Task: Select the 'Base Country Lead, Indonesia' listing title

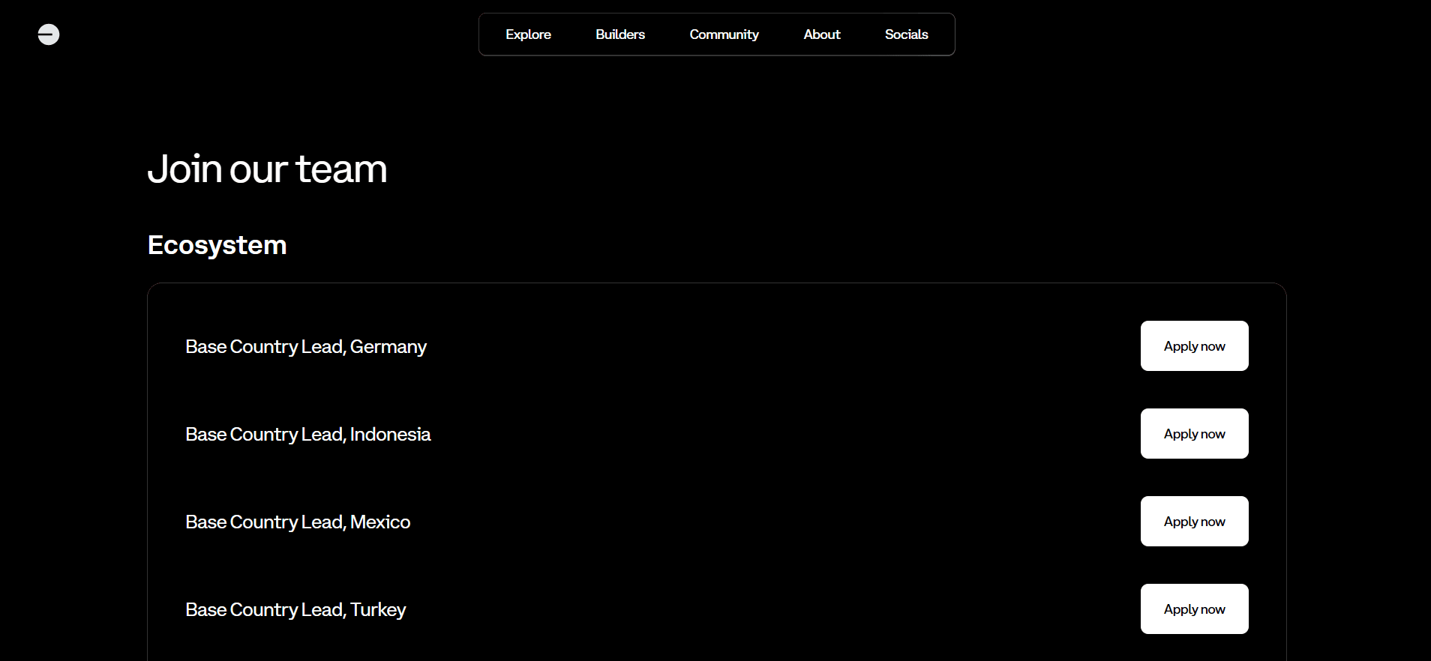Action: point(308,435)
